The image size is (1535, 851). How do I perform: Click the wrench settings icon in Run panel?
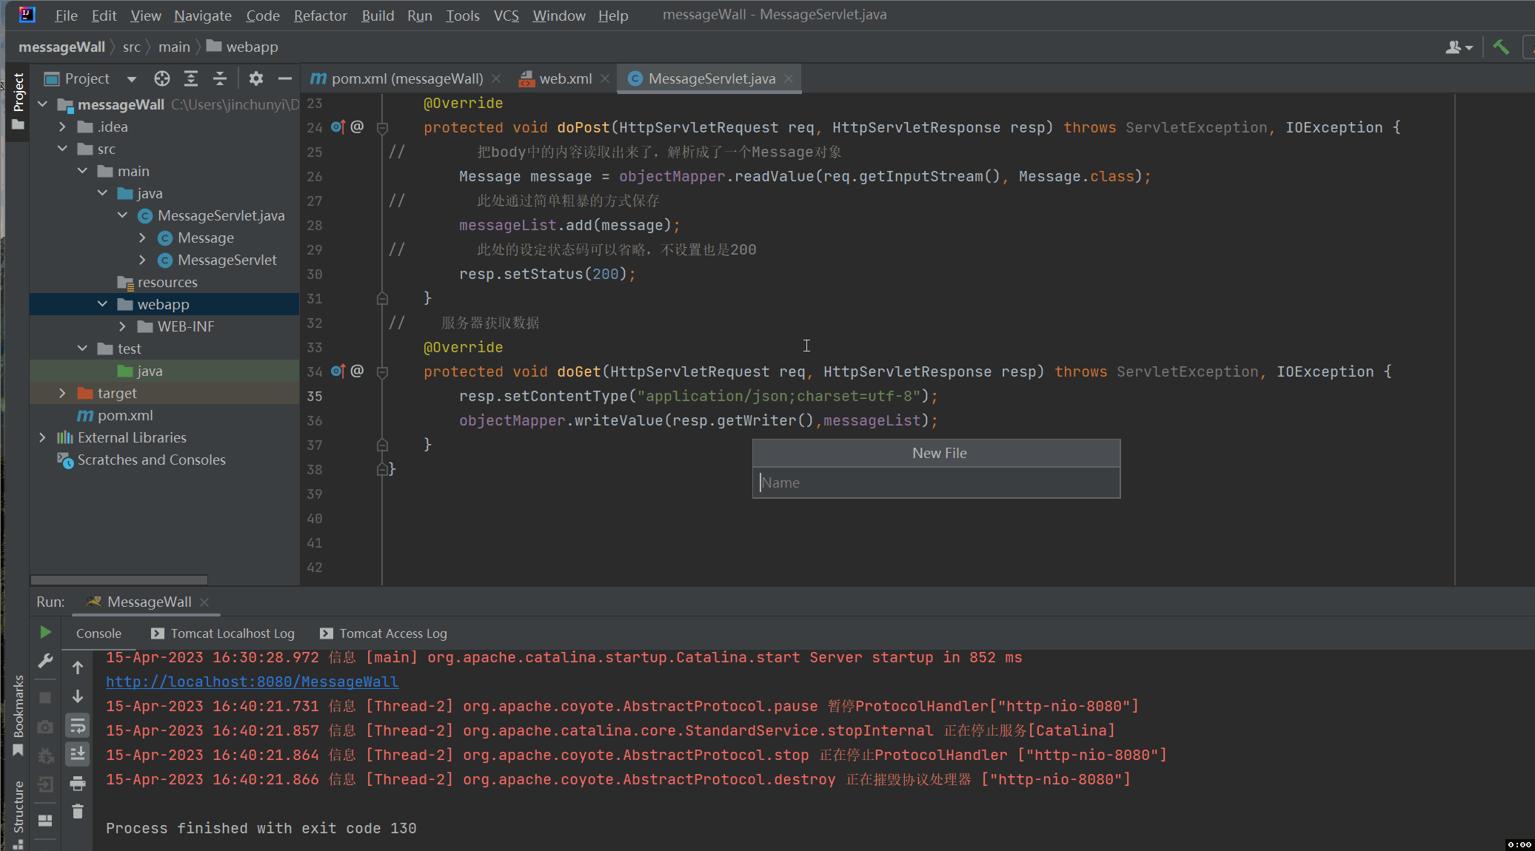click(x=45, y=661)
